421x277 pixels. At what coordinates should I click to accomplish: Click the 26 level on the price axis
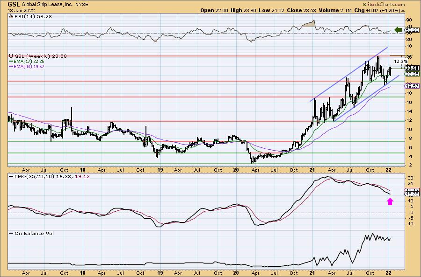pos(409,57)
